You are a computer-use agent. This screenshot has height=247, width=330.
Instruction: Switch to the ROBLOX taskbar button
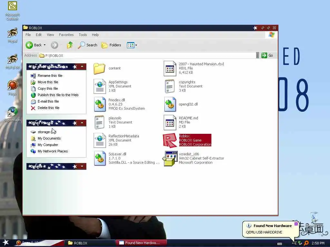point(90,243)
